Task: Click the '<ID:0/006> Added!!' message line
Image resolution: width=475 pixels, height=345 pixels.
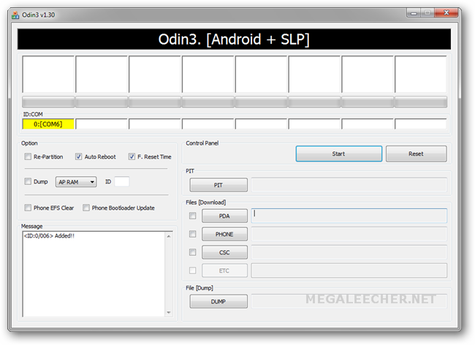Action: pyautogui.click(x=49, y=236)
